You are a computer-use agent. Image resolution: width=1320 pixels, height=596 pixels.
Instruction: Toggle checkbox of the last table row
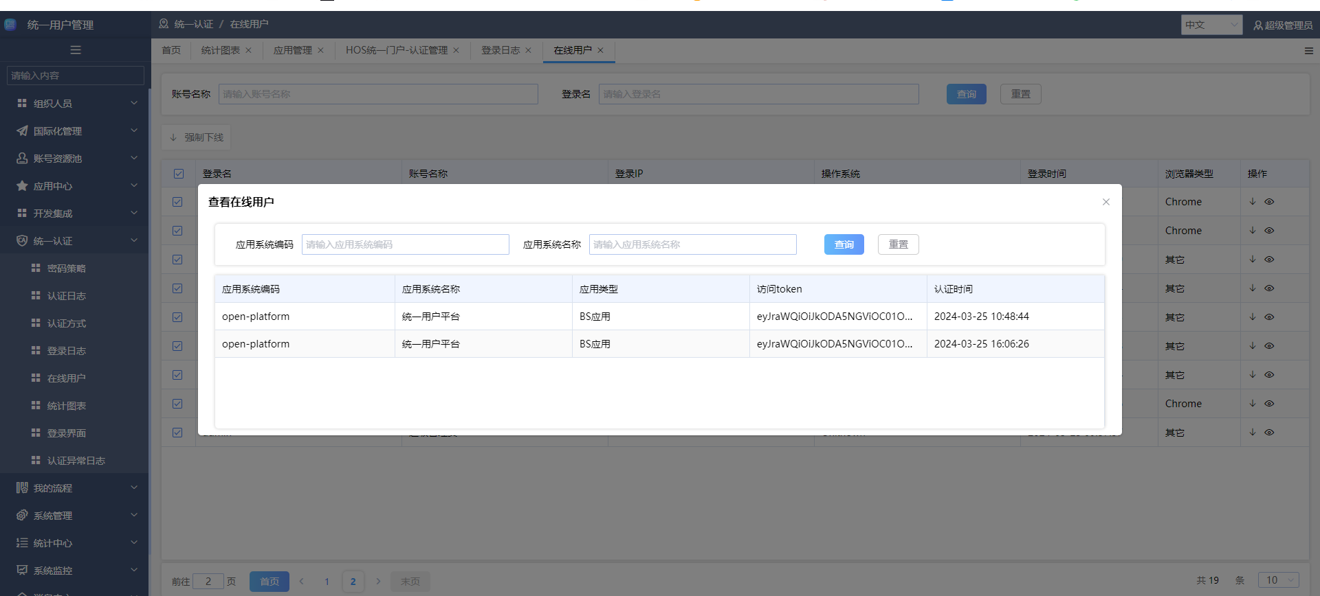coord(177,433)
